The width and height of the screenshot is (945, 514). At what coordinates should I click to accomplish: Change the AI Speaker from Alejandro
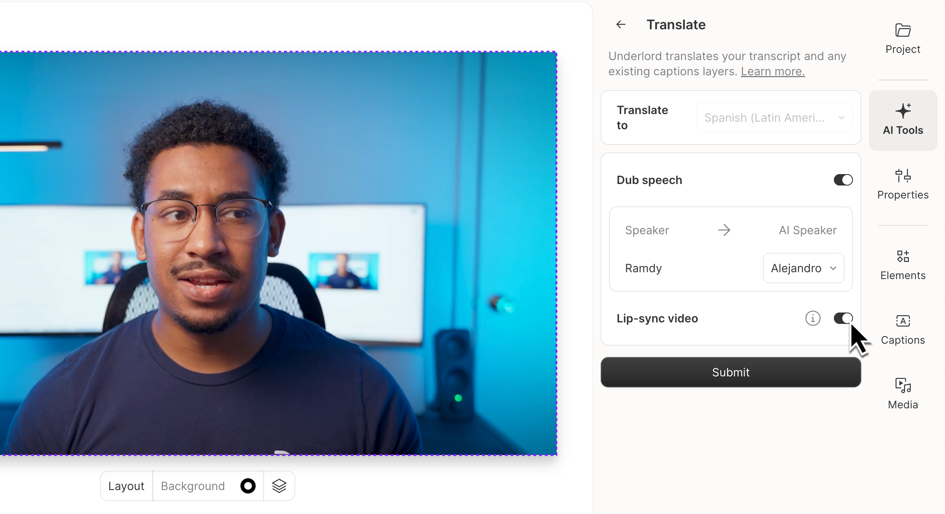803,268
